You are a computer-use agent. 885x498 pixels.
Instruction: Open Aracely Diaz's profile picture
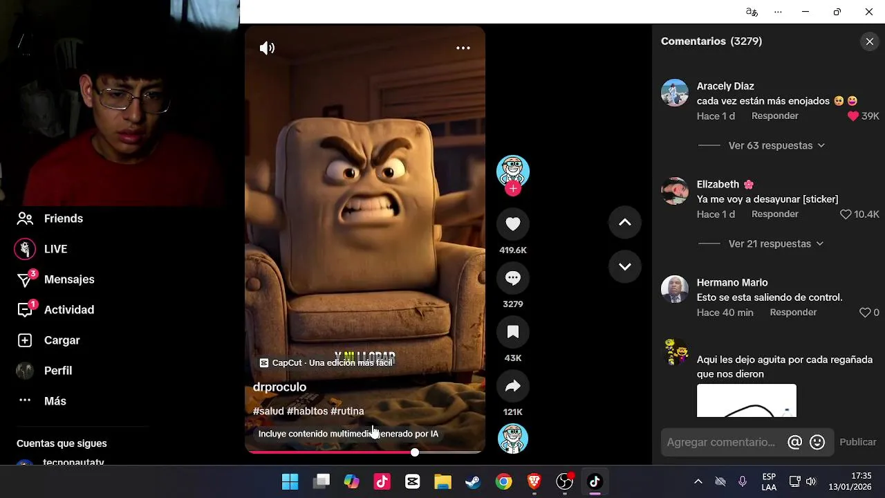[675, 93]
